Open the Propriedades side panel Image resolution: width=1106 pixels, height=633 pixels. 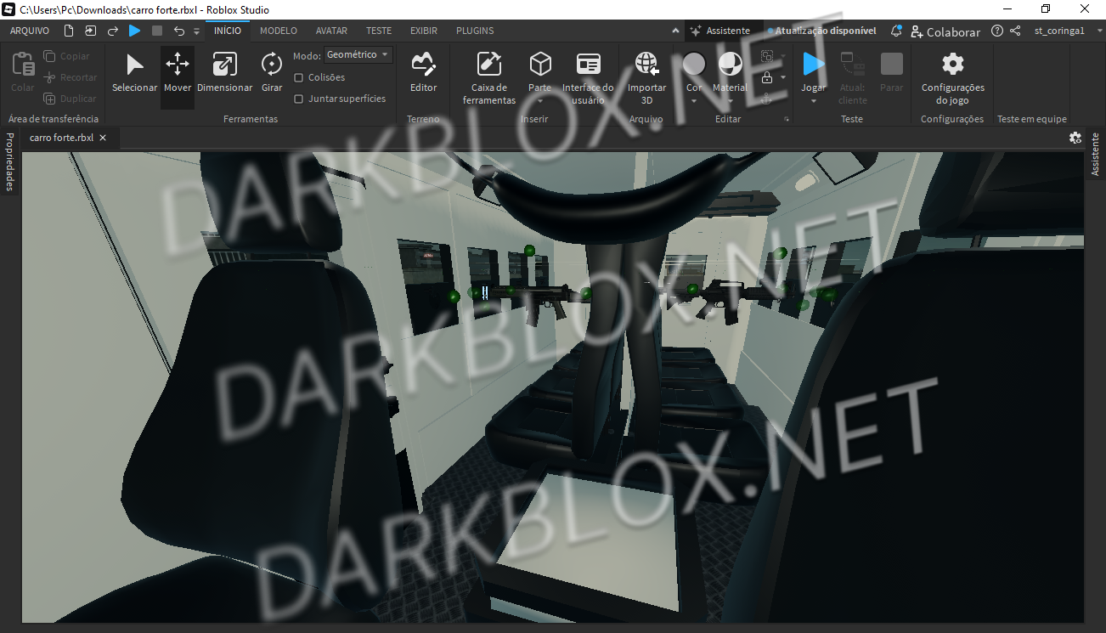(x=9, y=161)
